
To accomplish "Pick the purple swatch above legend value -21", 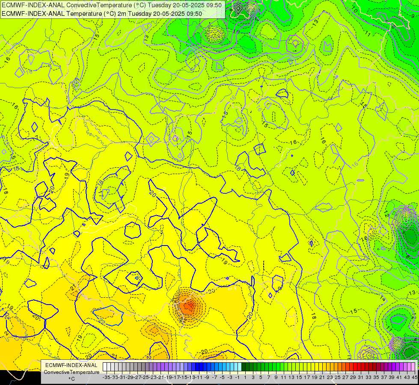I will pos(158,367).
